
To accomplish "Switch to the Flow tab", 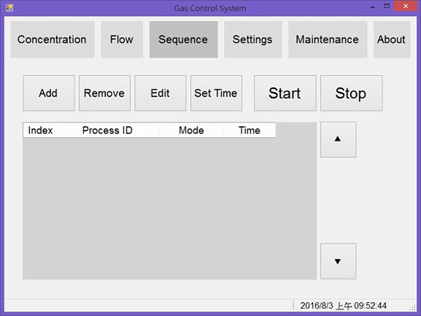I will (121, 40).
